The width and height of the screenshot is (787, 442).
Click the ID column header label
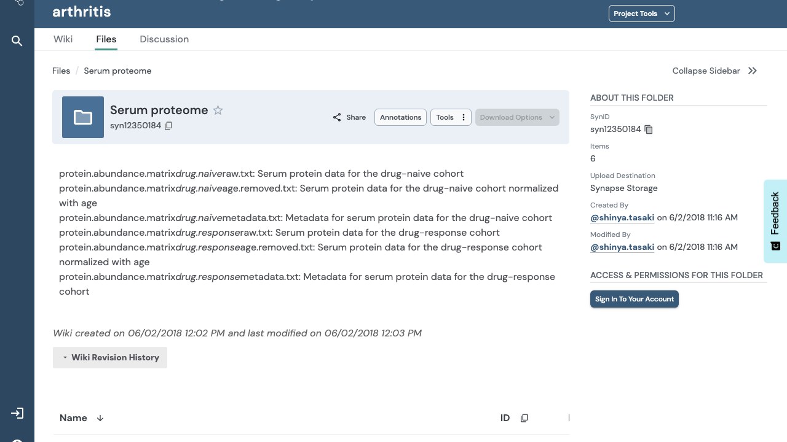point(505,418)
